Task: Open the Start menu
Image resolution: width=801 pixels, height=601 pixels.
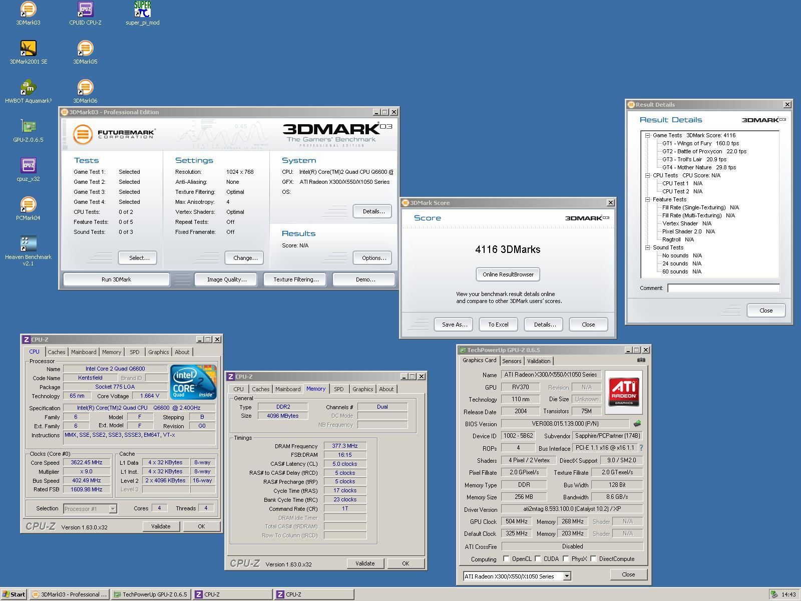Action: pos(14,594)
